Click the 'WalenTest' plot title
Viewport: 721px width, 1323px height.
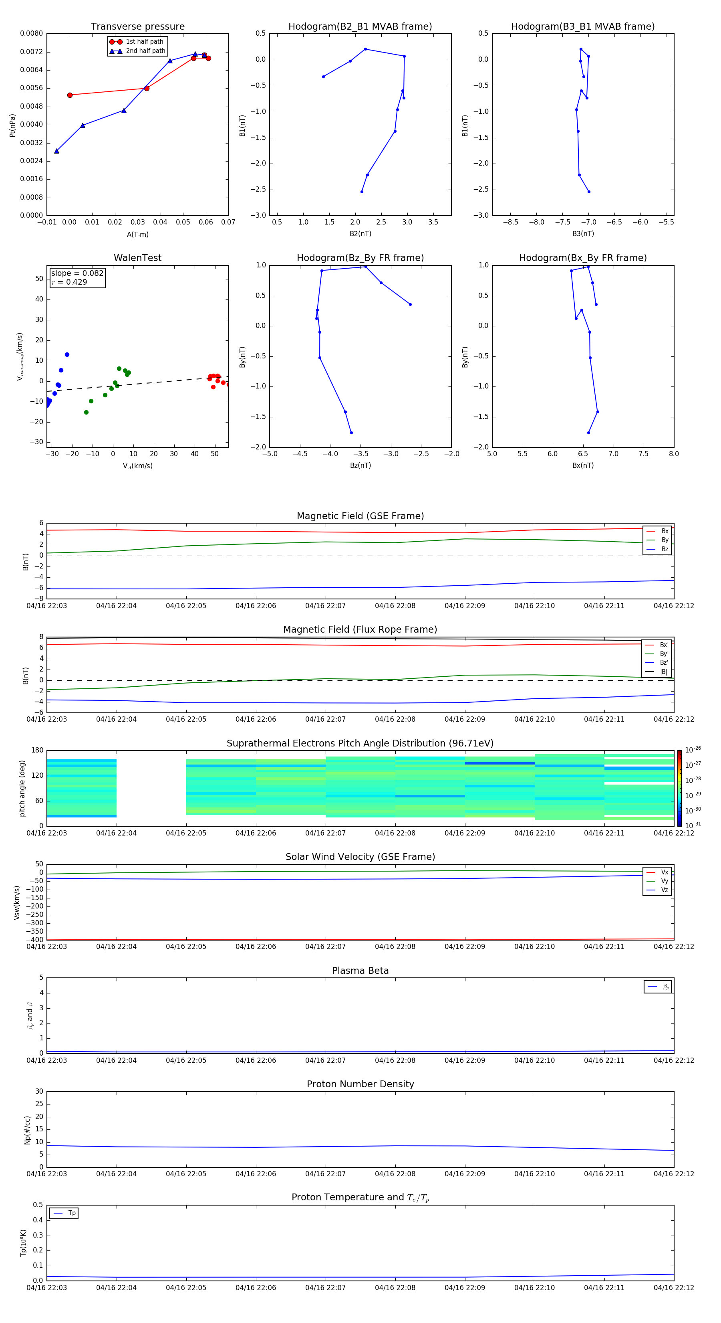[x=137, y=258]
